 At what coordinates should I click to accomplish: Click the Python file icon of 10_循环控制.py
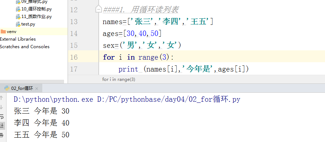point(18,9)
